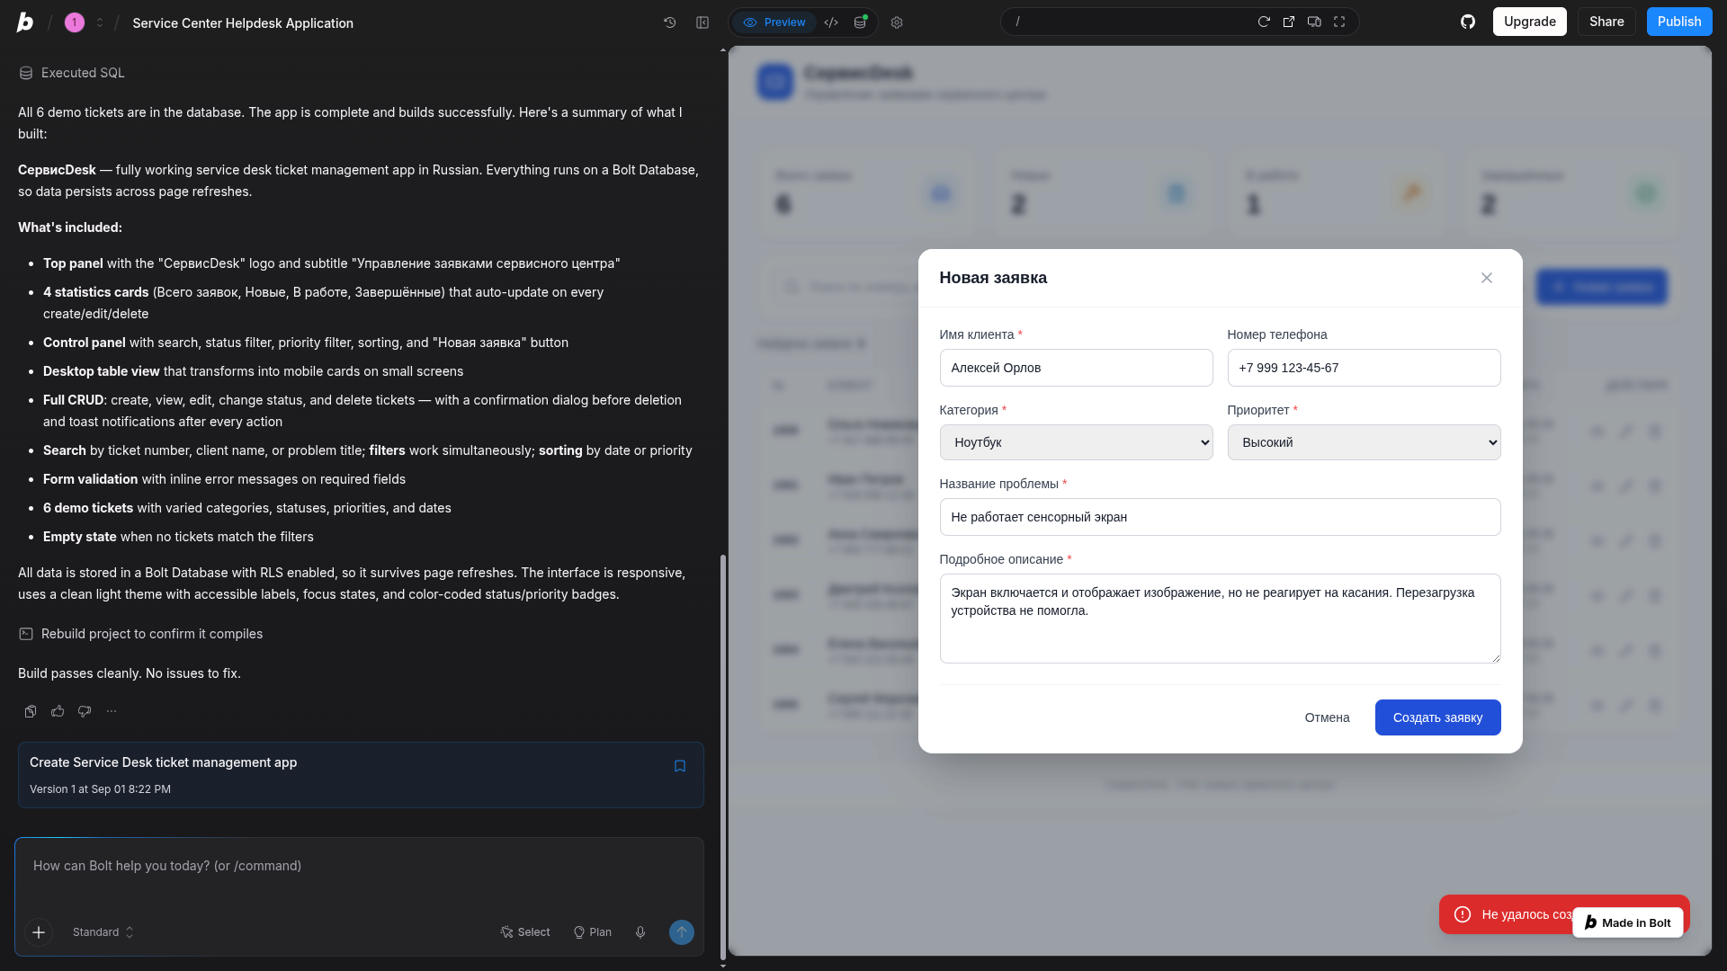The image size is (1727, 971).
Task: Open preview in a new tab
Action: tap(1289, 22)
